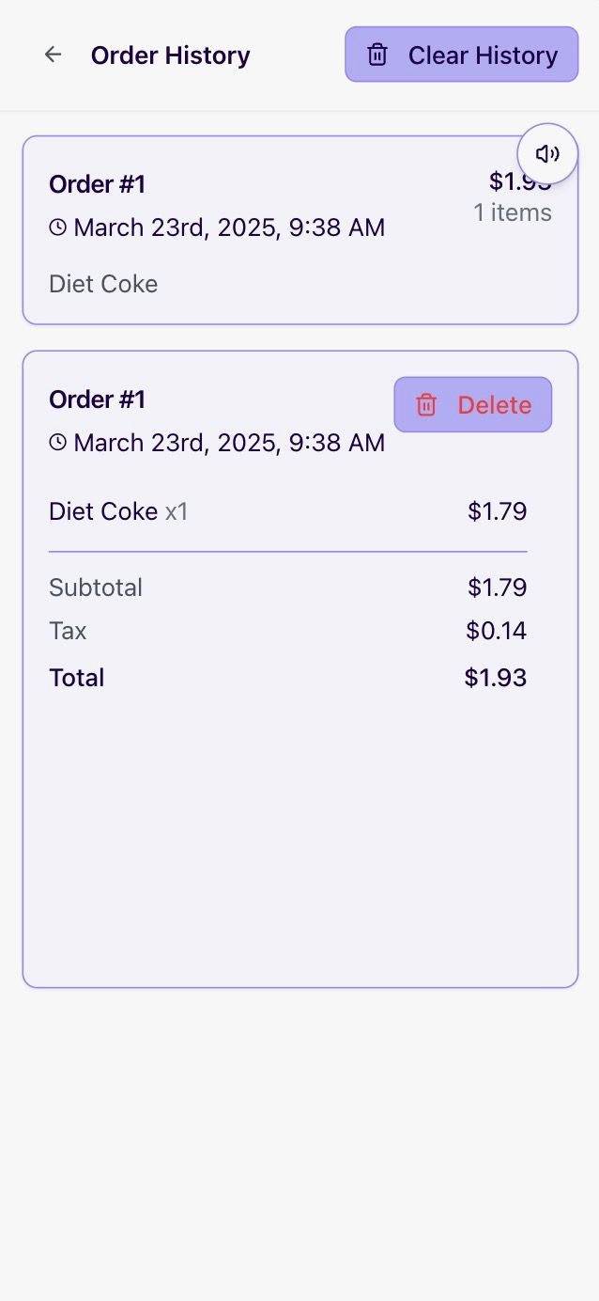Image resolution: width=599 pixels, height=1301 pixels.
Task: Click the Subtotal row label
Action: coord(96,588)
